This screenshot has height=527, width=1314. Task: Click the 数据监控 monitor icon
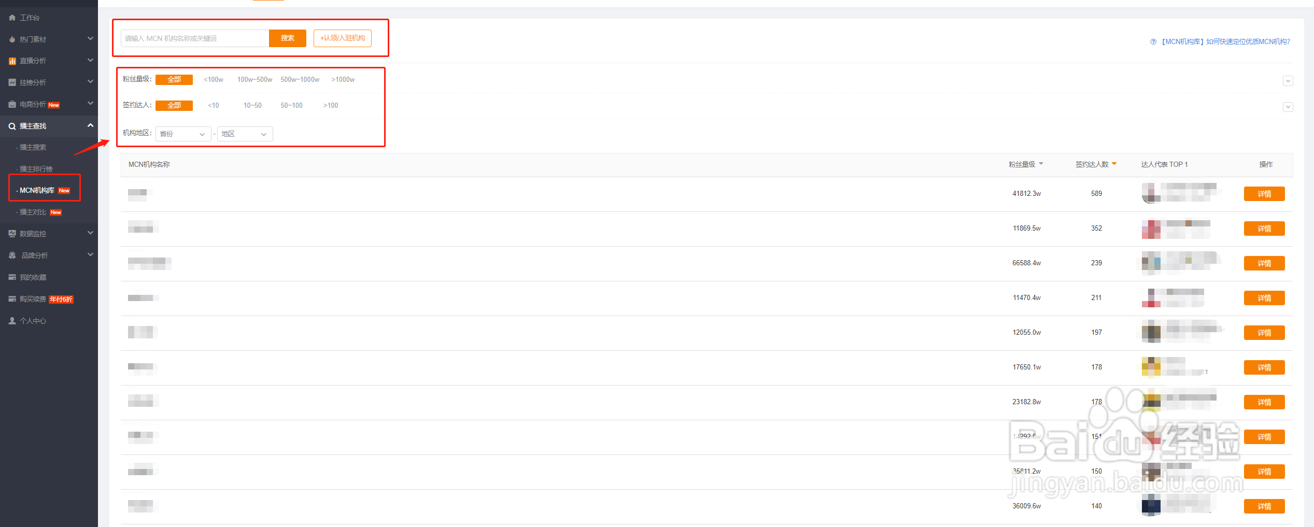(x=12, y=234)
